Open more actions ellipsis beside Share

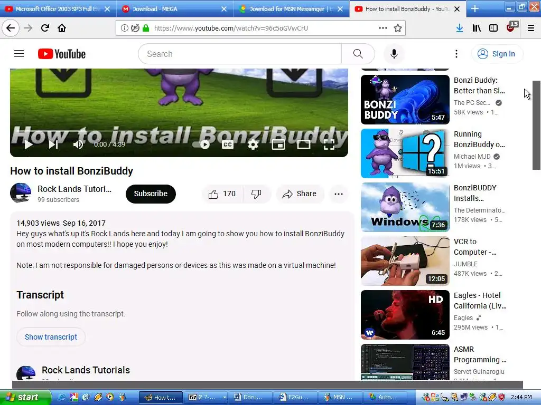[x=339, y=194]
